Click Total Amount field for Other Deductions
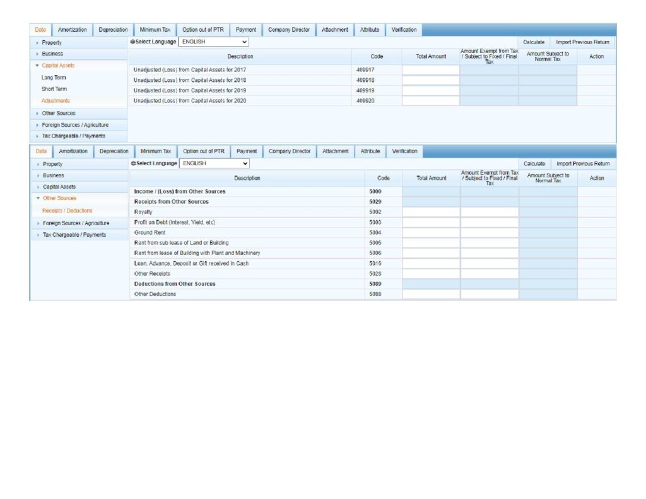The image size is (646, 499). [432, 295]
